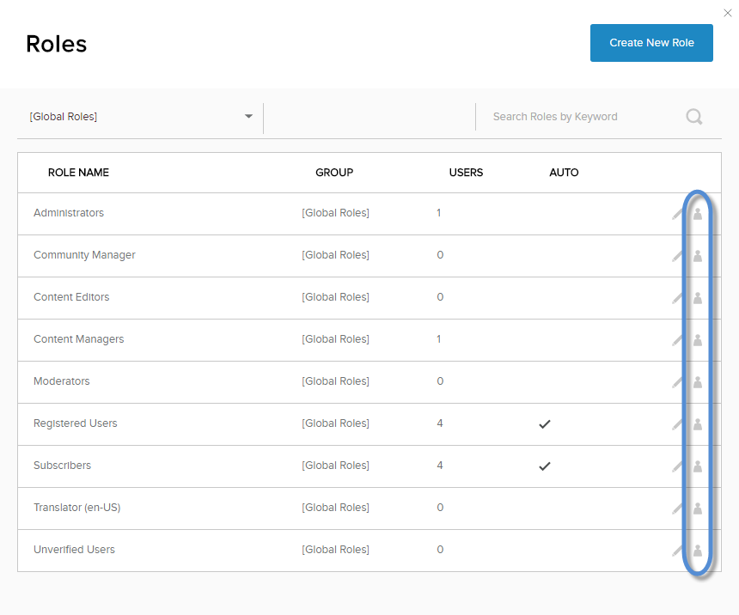Open users for the Registered Users role
The height and width of the screenshot is (615, 739).
(698, 424)
